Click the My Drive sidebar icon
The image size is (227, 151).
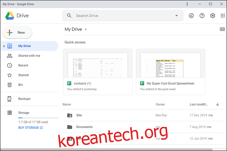(x=9, y=46)
